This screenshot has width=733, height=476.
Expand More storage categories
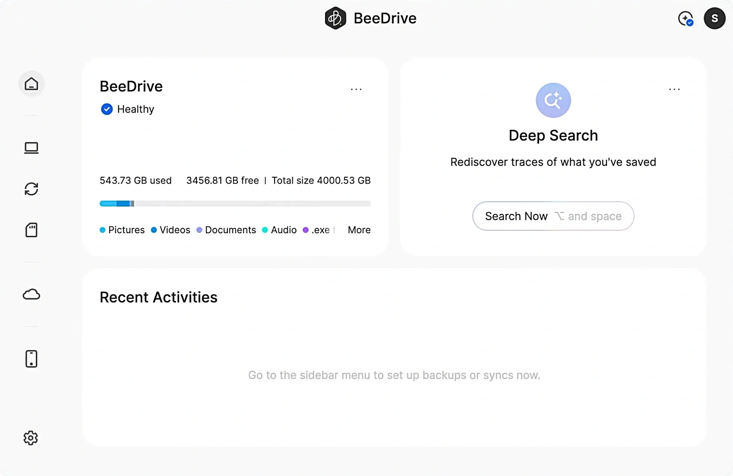click(359, 230)
